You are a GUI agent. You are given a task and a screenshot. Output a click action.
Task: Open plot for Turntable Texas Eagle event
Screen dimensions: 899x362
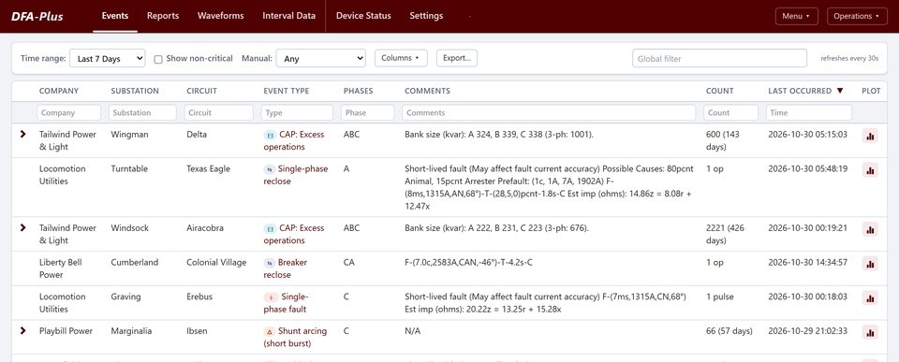point(870,170)
